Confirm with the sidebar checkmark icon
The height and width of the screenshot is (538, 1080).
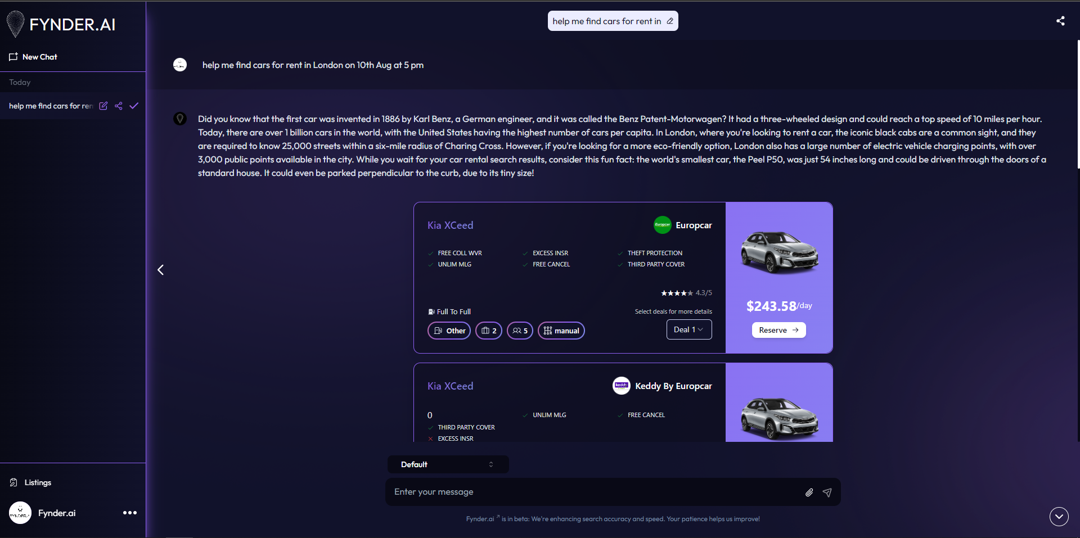point(134,106)
